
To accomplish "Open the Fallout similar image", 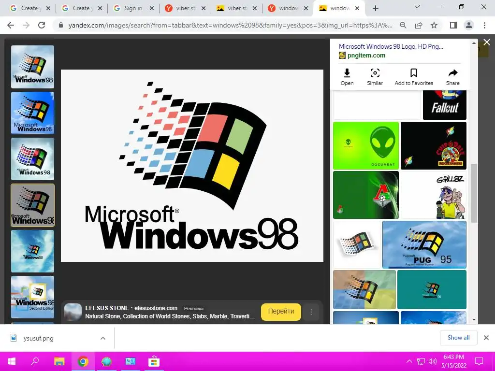I will [x=445, y=105].
